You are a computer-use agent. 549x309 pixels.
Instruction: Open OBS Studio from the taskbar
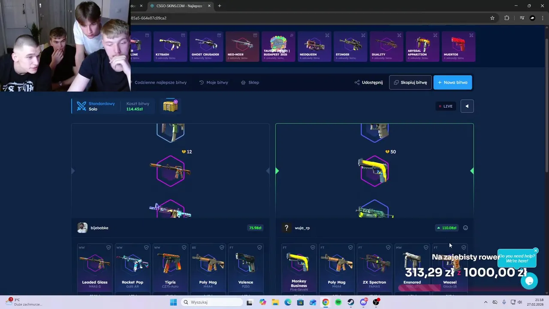pyautogui.click(x=376, y=303)
